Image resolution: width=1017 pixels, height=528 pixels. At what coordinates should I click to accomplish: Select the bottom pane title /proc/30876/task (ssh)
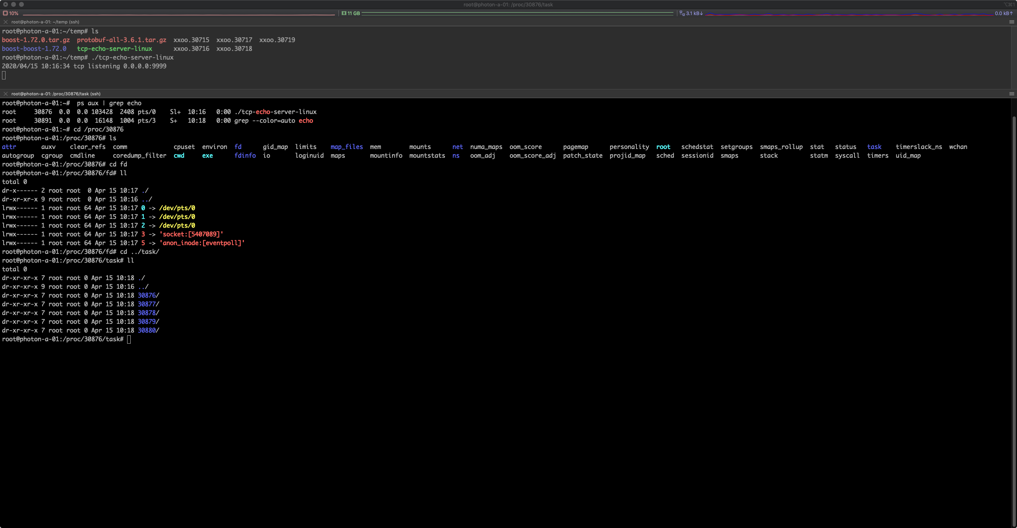click(56, 94)
